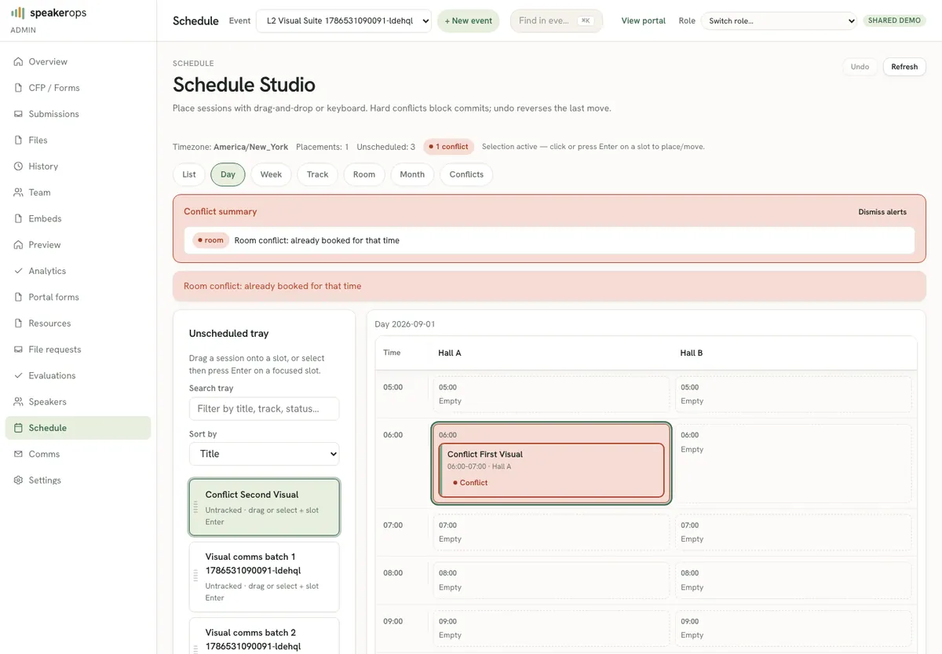Click the Overview home icon
Screen dimensions: 942x654
pyautogui.click(x=19, y=61)
